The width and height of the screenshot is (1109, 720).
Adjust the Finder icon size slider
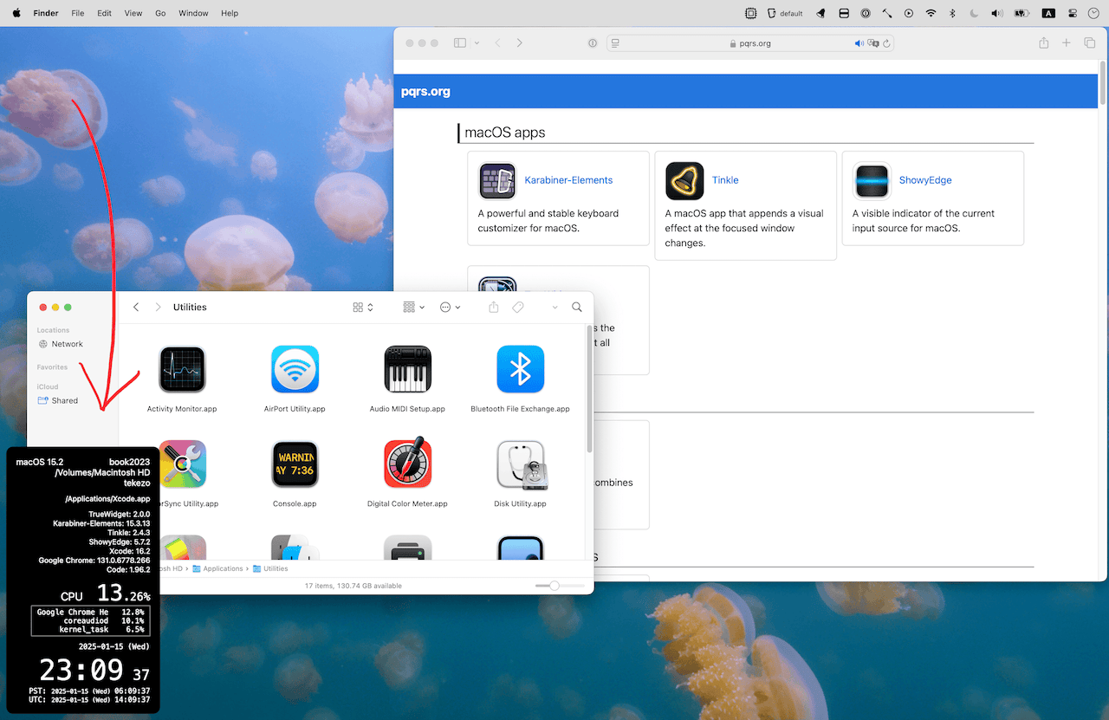(x=554, y=586)
